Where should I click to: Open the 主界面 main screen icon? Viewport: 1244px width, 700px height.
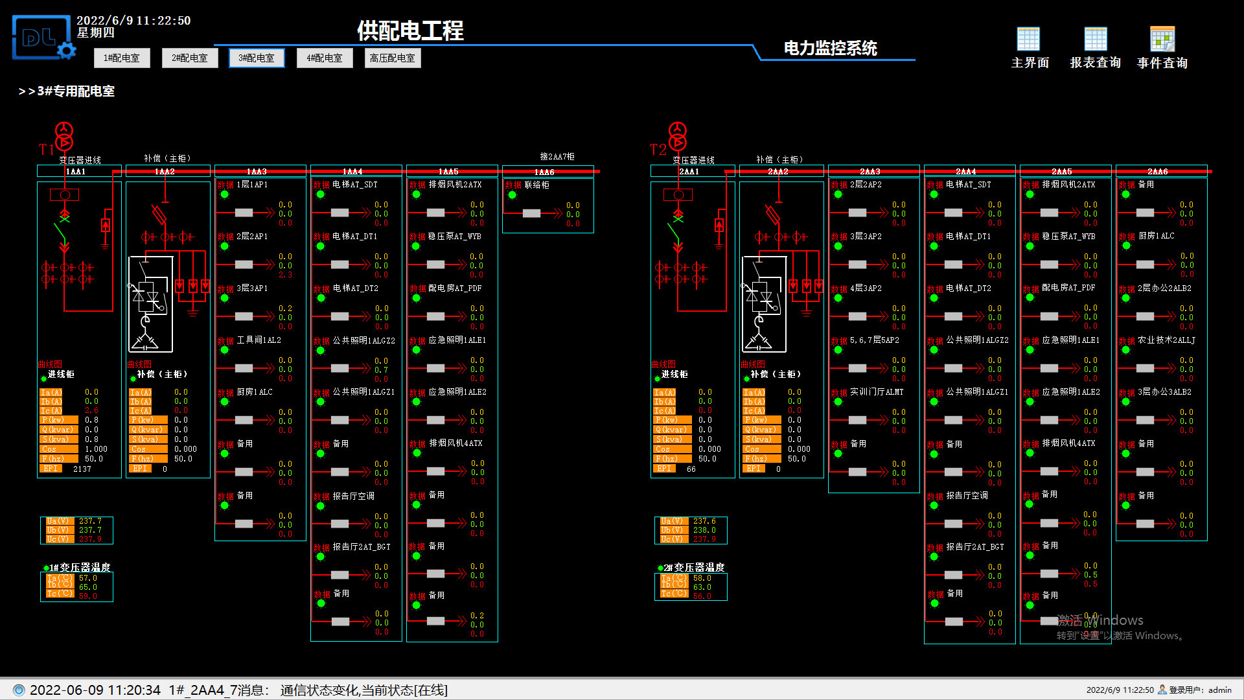1028,40
